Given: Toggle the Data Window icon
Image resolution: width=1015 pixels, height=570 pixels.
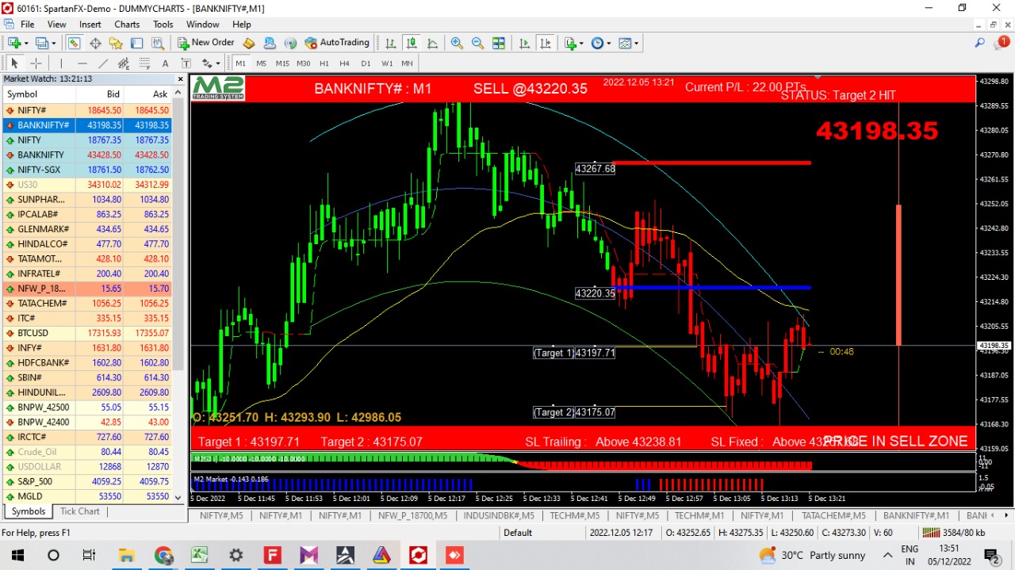Looking at the screenshot, I should tap(95, 43).
